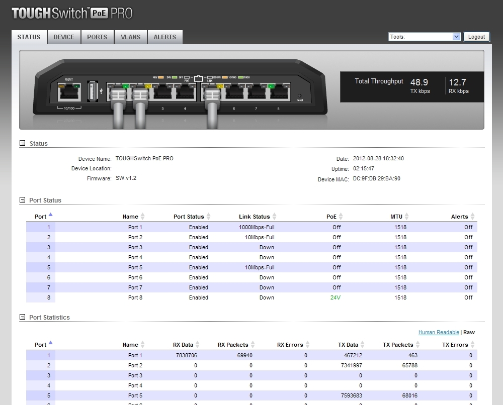This screenshot has height=405, width=503.
Task: Click TX Packets value 463
Action: tap(413, 355)
